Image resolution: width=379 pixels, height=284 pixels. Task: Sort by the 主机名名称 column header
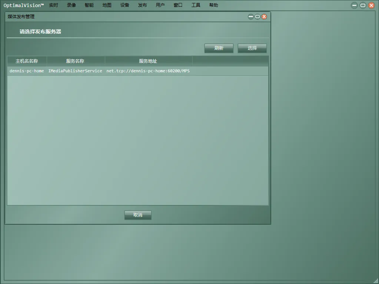pos(27,61)
